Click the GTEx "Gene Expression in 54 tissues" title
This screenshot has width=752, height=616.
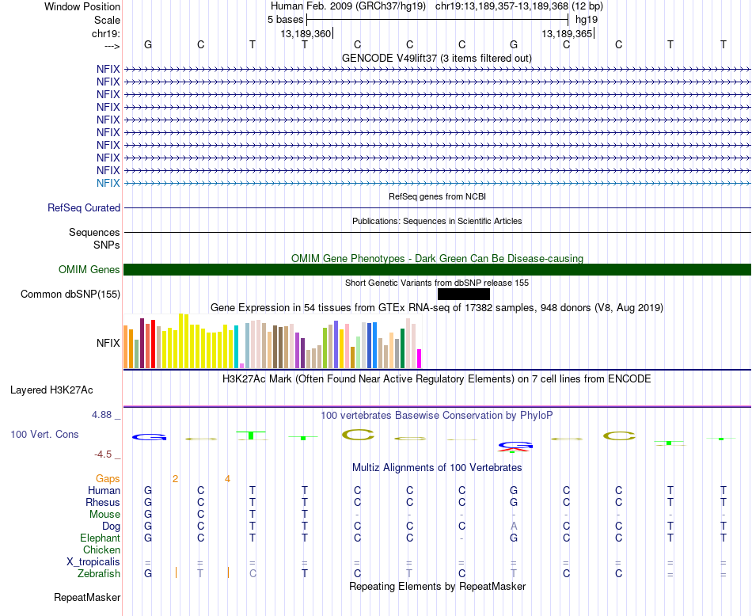[437, 307]
